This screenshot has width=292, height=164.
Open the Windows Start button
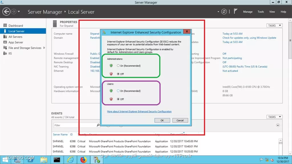pyautogui.click(x=5, y=160)
